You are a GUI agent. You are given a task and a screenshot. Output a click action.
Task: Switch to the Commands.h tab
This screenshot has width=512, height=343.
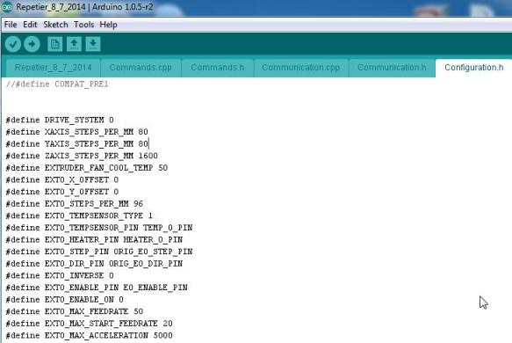pyautogui.click(x=218, y=68)
